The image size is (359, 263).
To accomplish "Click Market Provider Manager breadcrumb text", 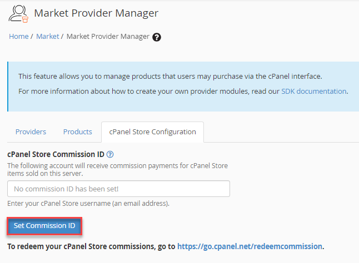I will tap(108, 36).
